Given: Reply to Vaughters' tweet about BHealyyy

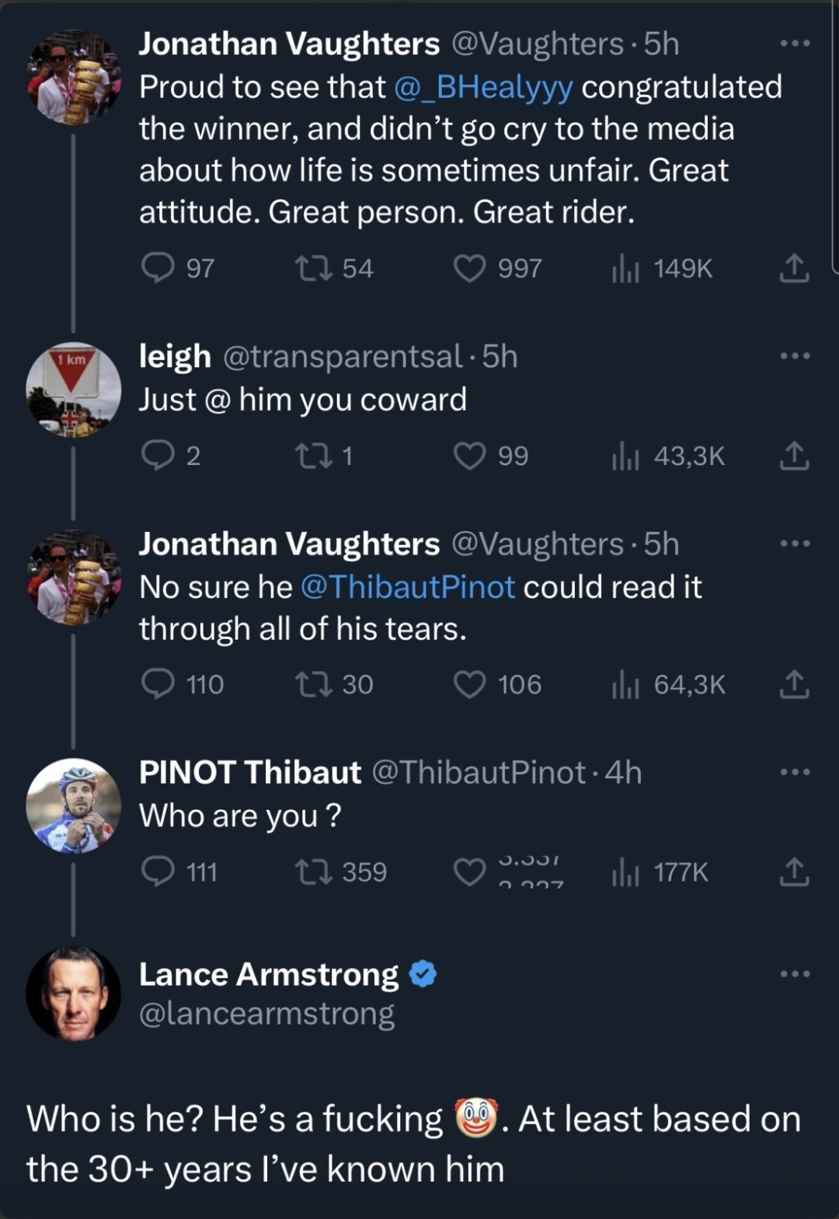Looking at the screenshot, I should (x=158, y=268).
